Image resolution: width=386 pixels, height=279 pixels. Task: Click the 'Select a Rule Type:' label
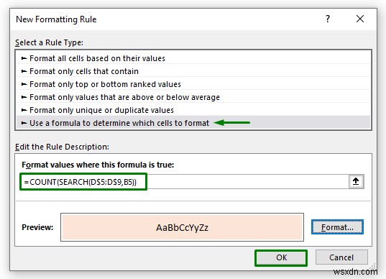tap(49, 42)
